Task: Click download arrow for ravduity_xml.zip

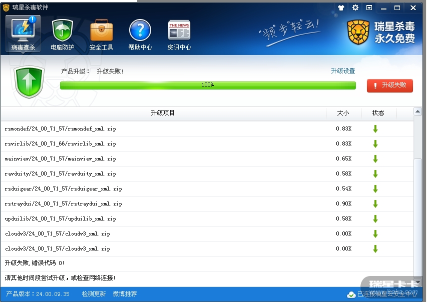Action: [375, 173]
